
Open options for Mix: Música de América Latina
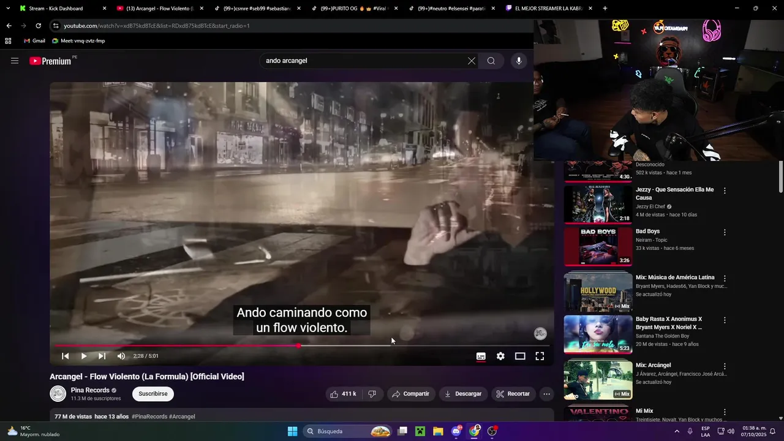(x=725, y=278)
